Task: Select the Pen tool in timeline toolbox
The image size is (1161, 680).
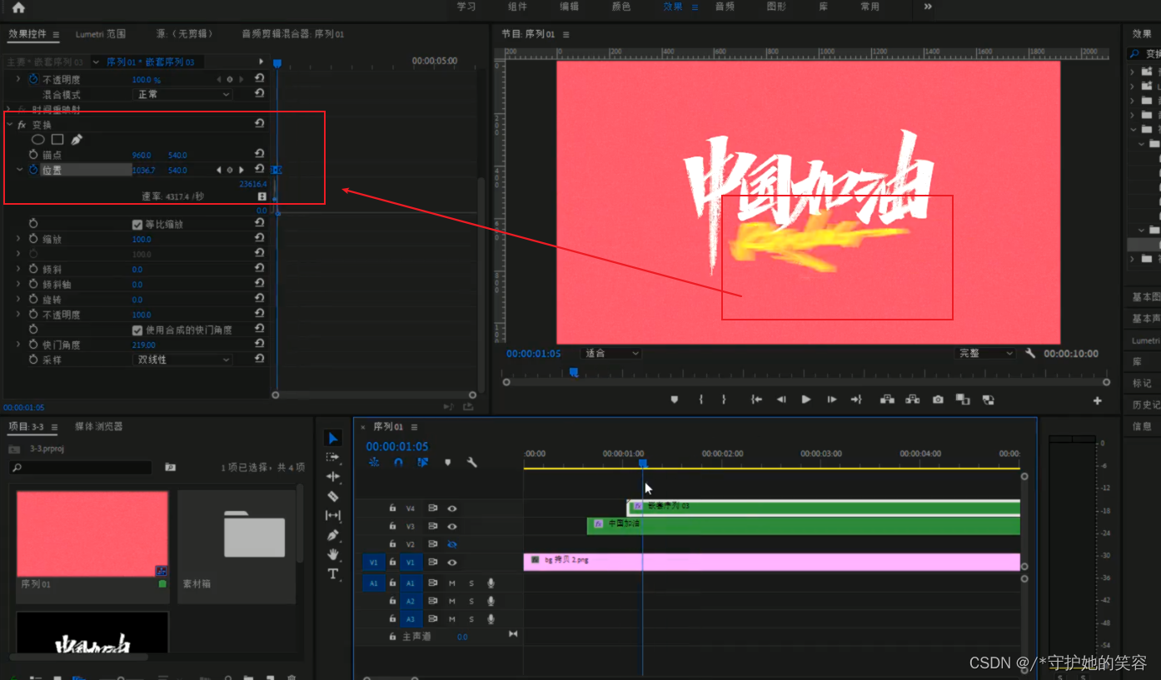Action: pos(333,535)
